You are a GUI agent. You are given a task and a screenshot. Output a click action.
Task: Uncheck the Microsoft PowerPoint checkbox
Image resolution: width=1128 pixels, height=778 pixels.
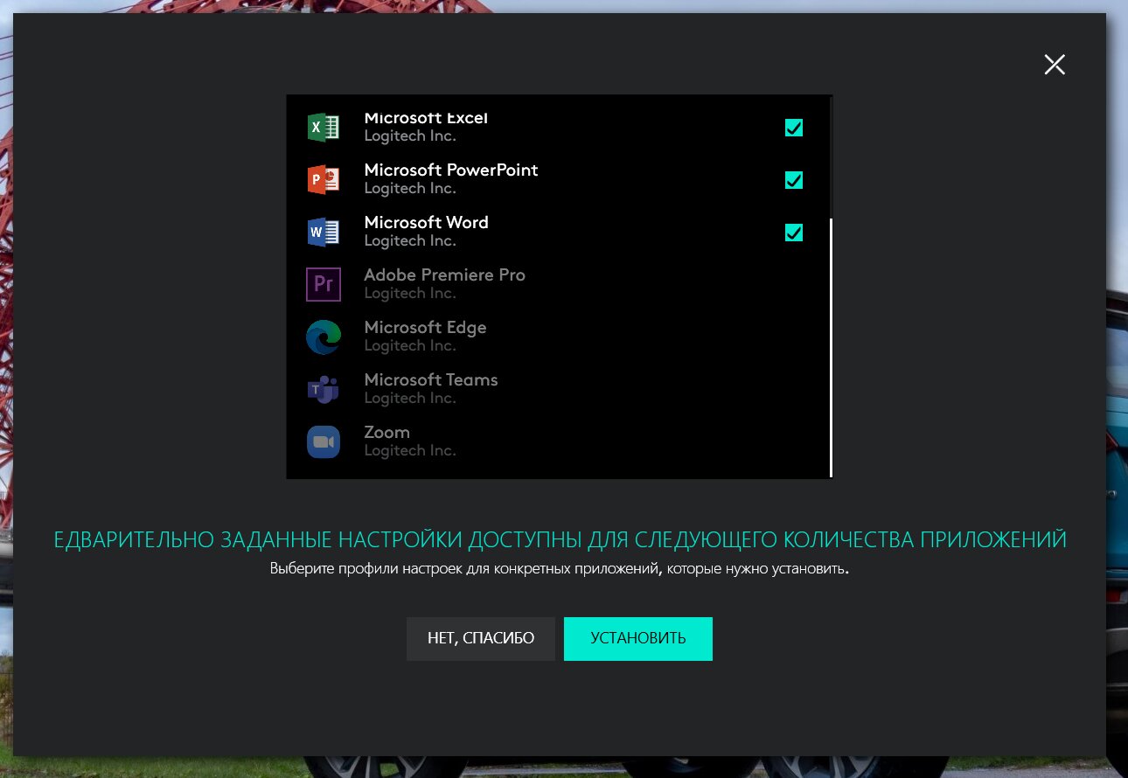[794, 180]
